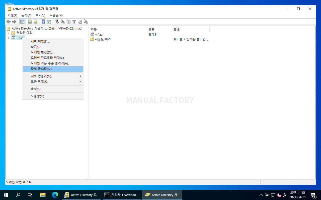The height and width of the screenshot is (200, 321).
Task: Click the Create new user icon
Action: (x=57, y=22)
